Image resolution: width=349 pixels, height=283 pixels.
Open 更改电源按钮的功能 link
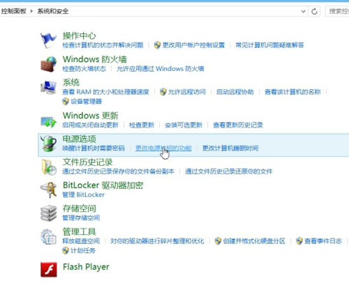coord(163,148)
